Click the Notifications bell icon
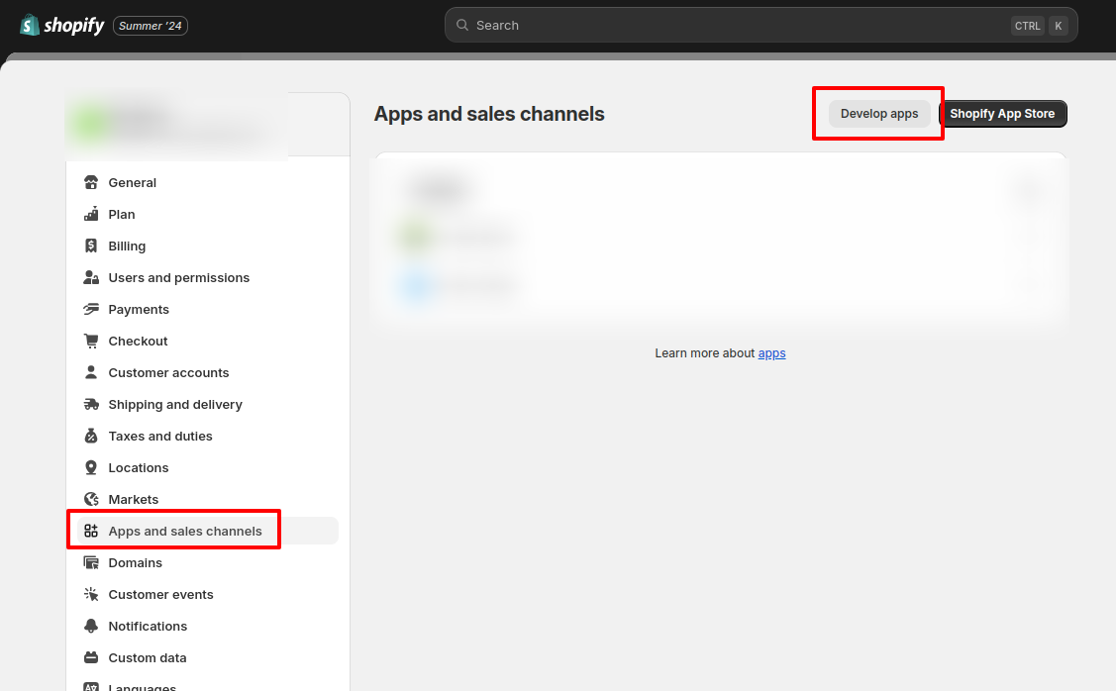Image resolution: width=1116 pixels, height=691 pixels. click(x=91, y=627)
